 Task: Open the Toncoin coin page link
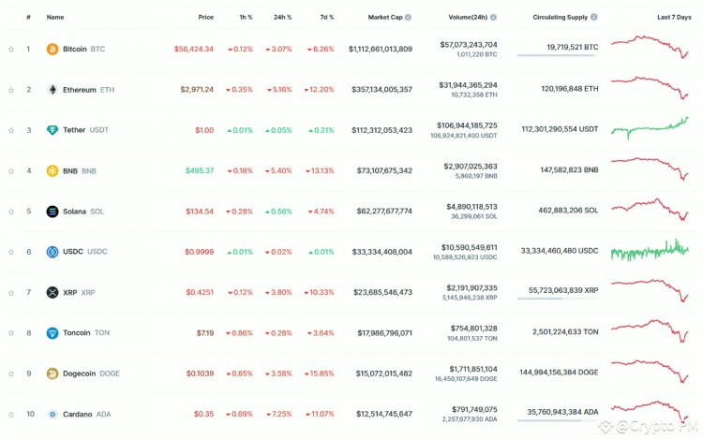[x=78, y=332]
